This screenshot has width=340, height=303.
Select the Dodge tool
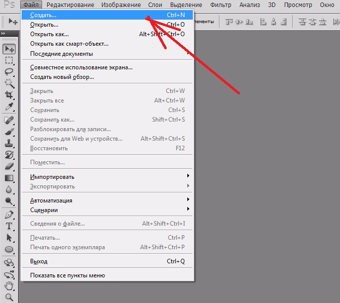tap(9, 201)
